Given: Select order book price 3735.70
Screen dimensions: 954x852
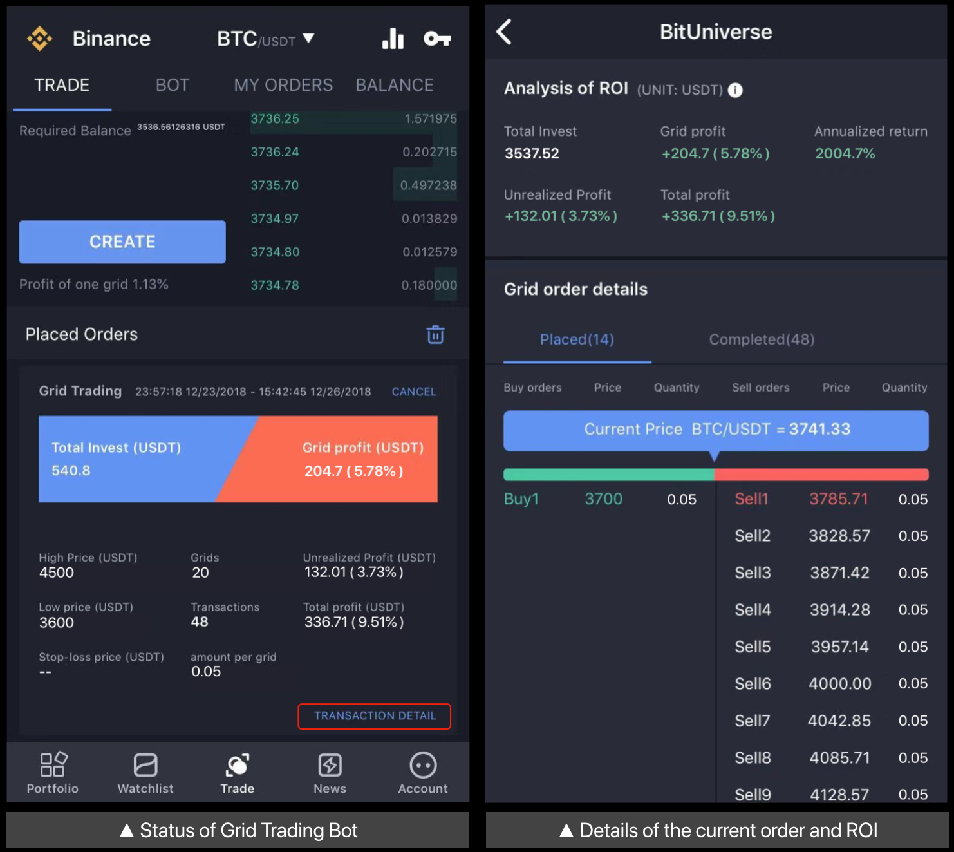Looking at the screenshot, I should 275,185.
